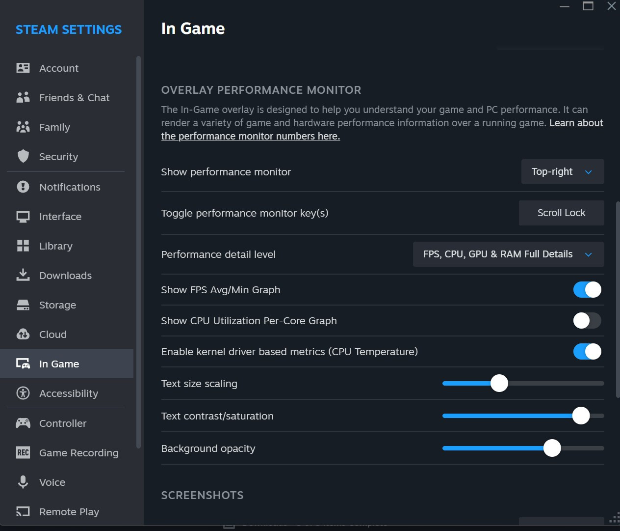The width and height of the screenshot is (620, 531).
Task: Minimize the Steam Settings window
Action: coord(565,6)
